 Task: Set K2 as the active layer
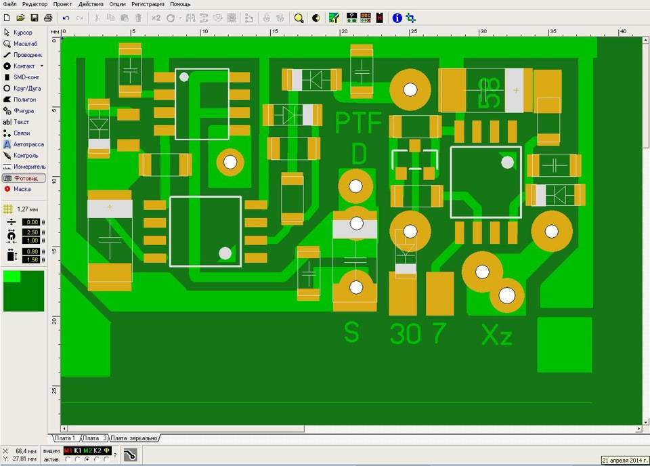[97, 459]
